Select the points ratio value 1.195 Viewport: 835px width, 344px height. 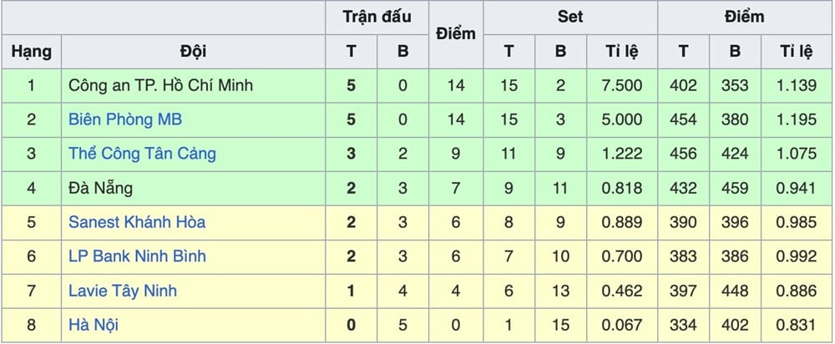click(797, 119)
